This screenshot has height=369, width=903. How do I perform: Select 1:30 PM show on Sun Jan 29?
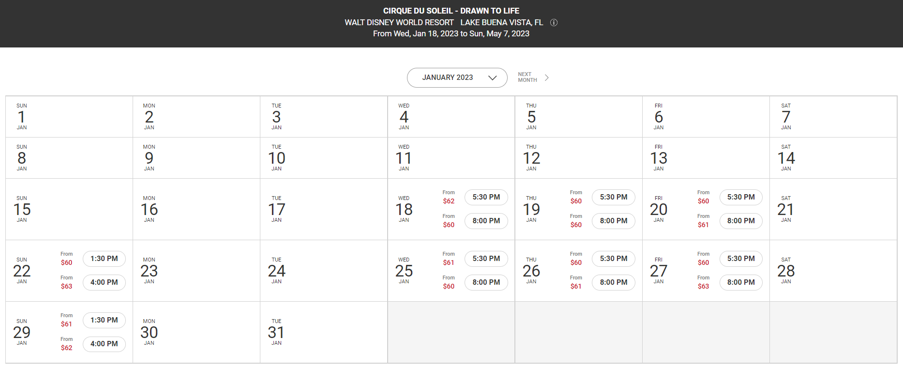[104, 320]
